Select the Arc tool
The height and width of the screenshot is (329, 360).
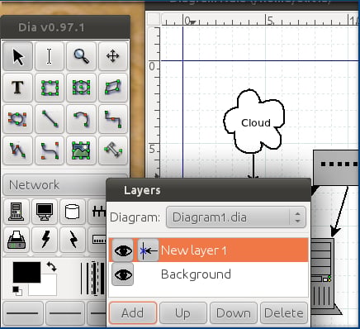pyautogui.click(x=81, y=119)
